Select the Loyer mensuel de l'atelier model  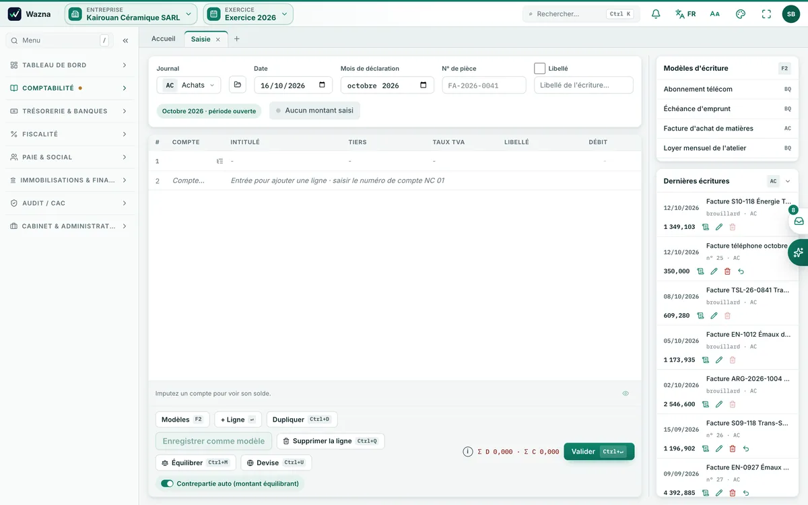coord(727,148)
